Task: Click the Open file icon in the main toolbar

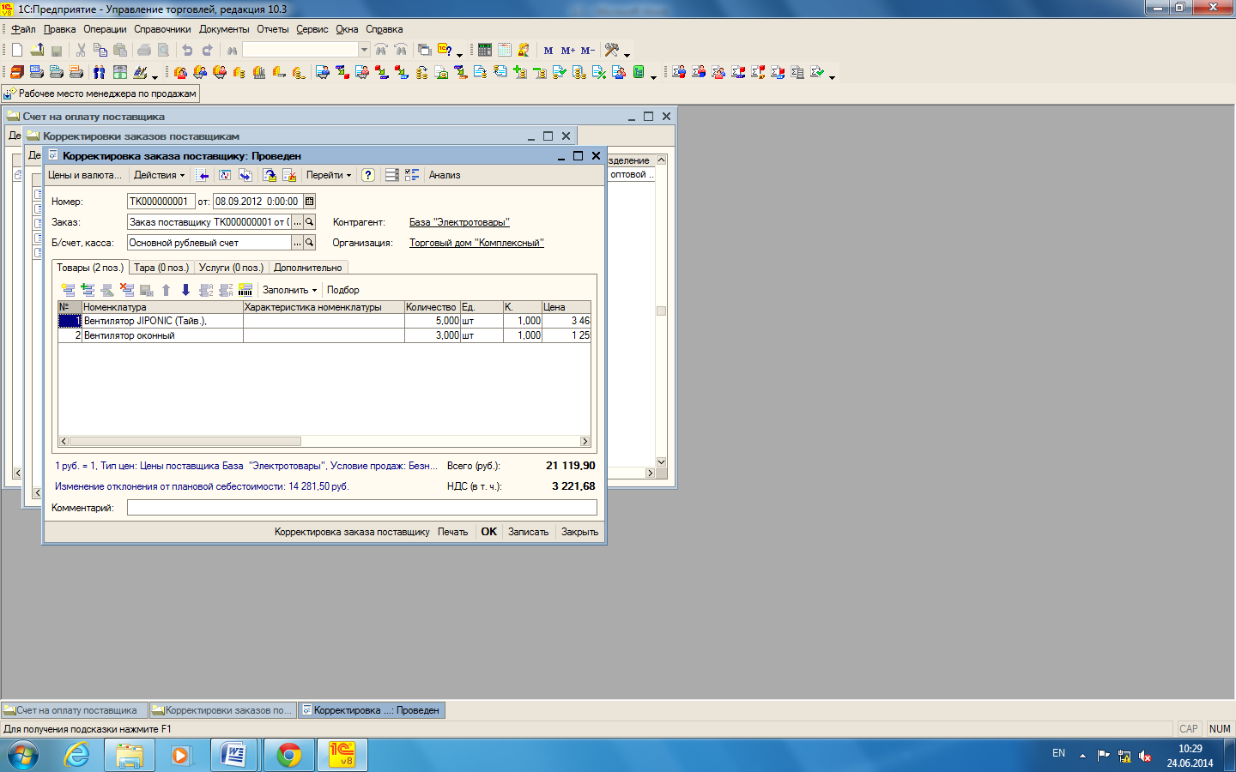Action: click(37, 51)
